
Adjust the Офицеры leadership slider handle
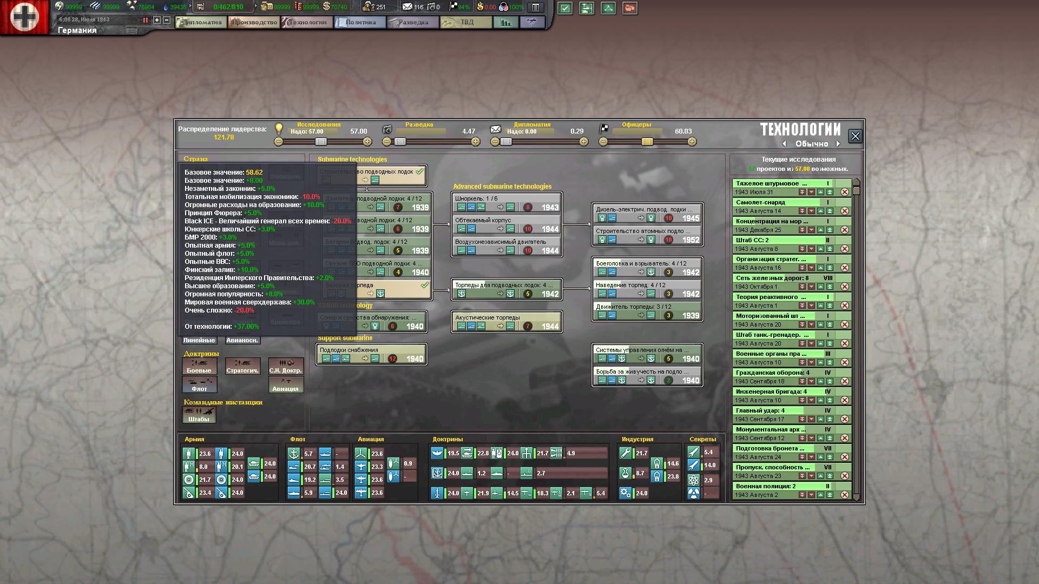click(647, 142)
